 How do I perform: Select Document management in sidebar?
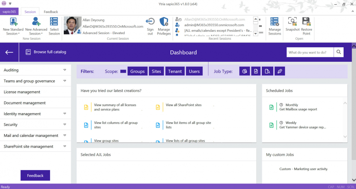coord(36,103)
